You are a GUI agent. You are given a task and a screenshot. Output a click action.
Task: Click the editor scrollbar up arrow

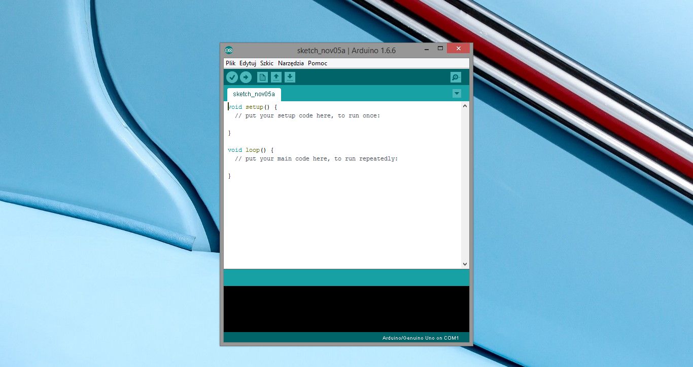point(465,105)
